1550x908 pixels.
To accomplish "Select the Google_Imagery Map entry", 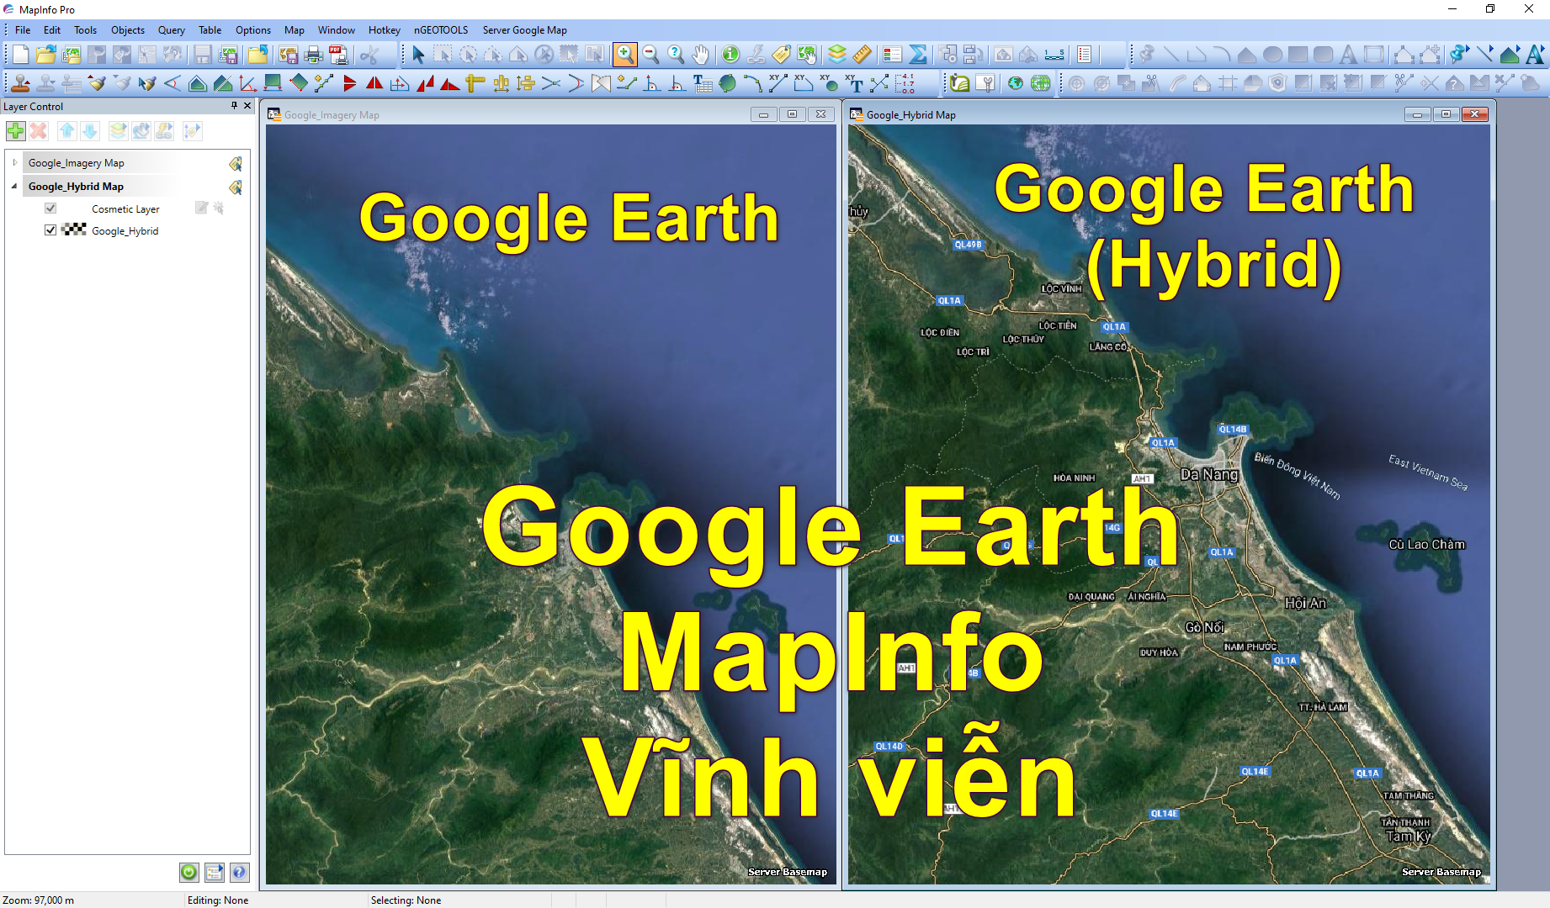I will pyautogui.click(x=77, y=163).
